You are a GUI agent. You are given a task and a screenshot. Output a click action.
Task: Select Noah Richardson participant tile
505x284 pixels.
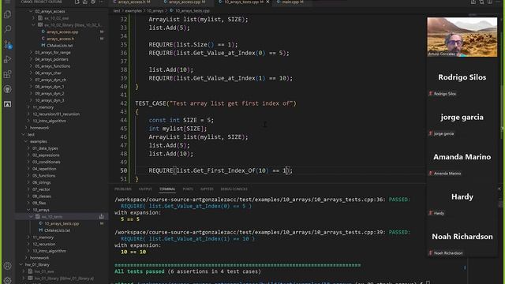tap(462, 237)
